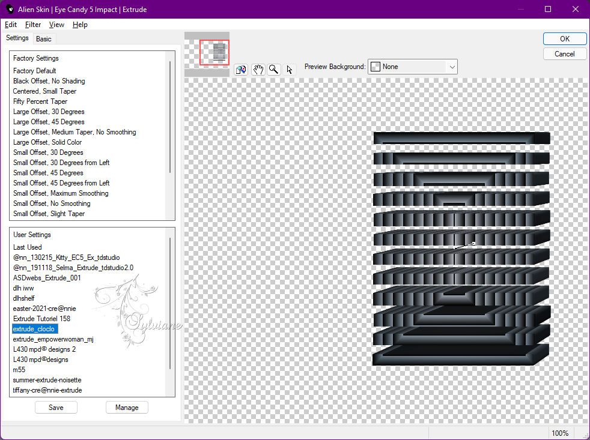Select @nn_130215_Kitty_EC5_Ex_tdstudio setting
This screenshot has width=590, height=440.
pos(67,258)
